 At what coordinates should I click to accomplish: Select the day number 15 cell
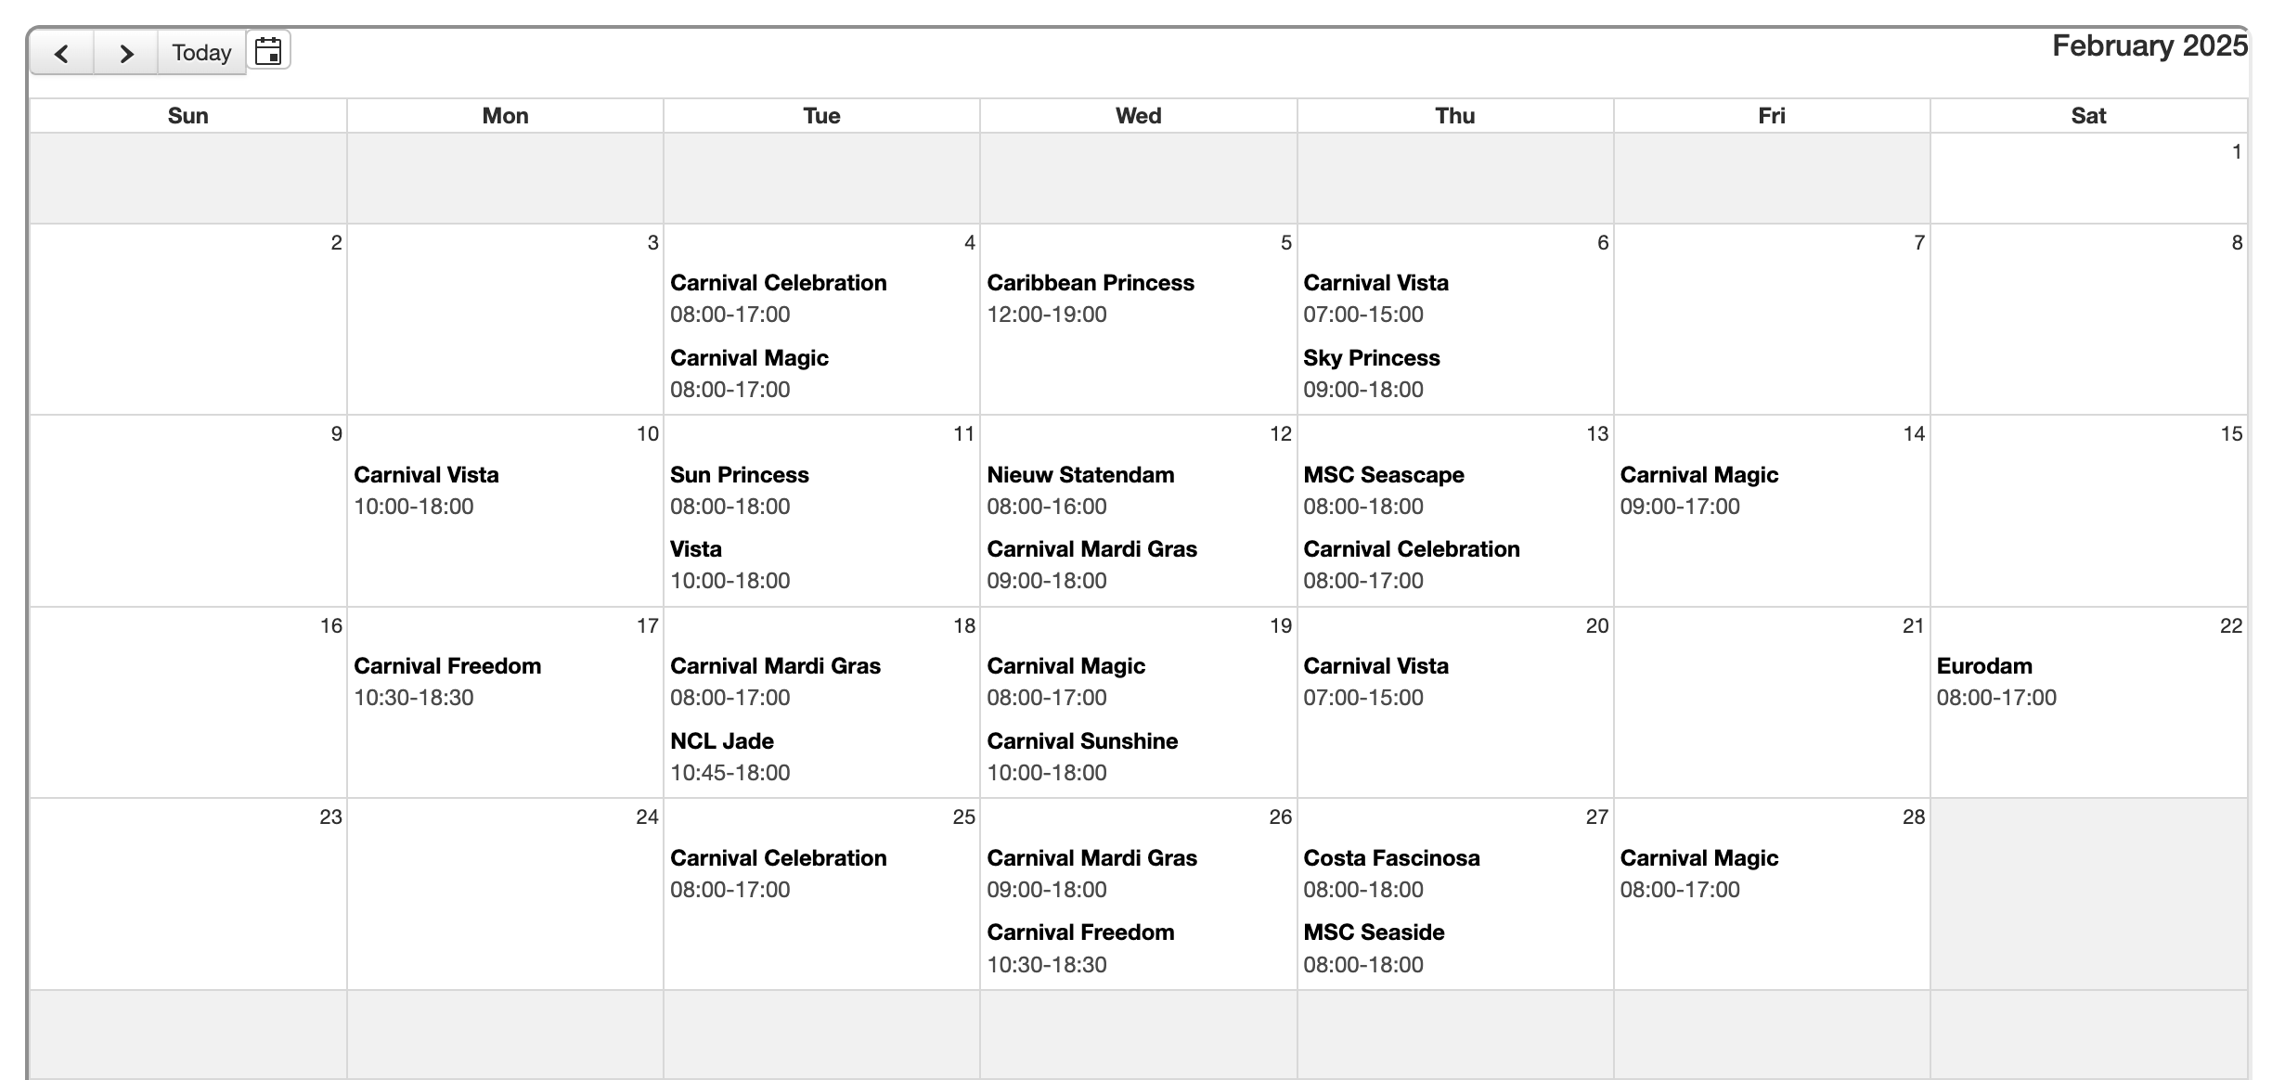tap(2230, 434)
